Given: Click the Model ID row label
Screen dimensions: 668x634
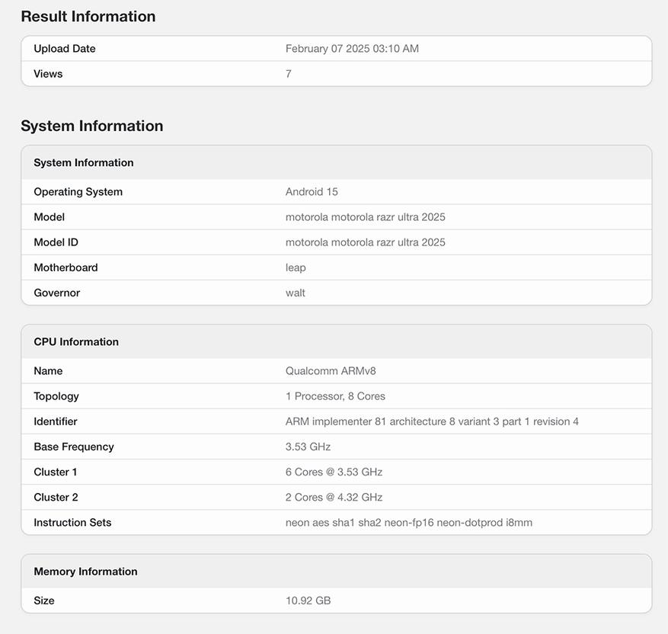Looking at the screenshot, I should (x=56, y=242).
